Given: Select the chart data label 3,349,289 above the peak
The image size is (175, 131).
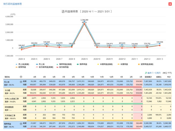Looking at the screenshot, I should point(84,20).
